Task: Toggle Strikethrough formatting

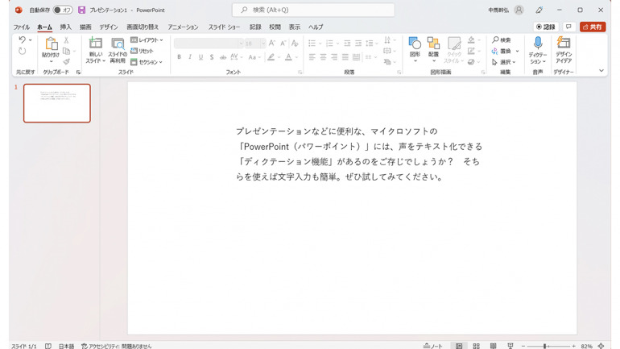Action: coord(223,57)
